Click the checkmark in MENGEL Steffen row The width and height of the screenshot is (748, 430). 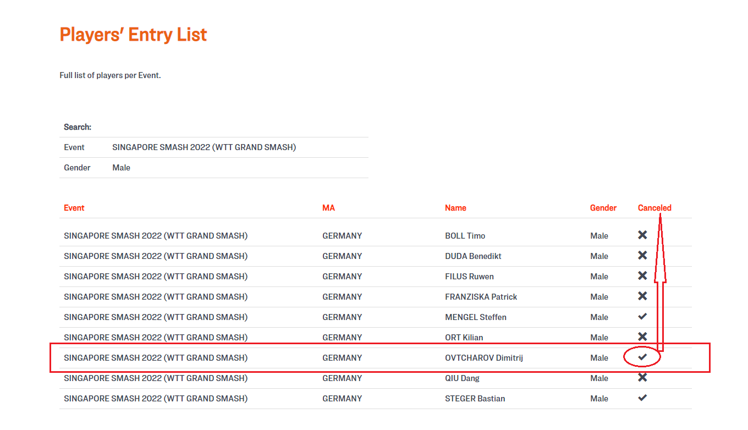point(642,317)
